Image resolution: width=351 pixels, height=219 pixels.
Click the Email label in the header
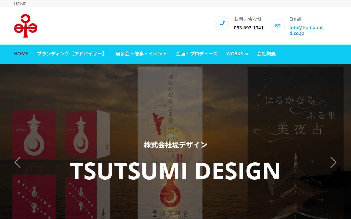point(295,19)
